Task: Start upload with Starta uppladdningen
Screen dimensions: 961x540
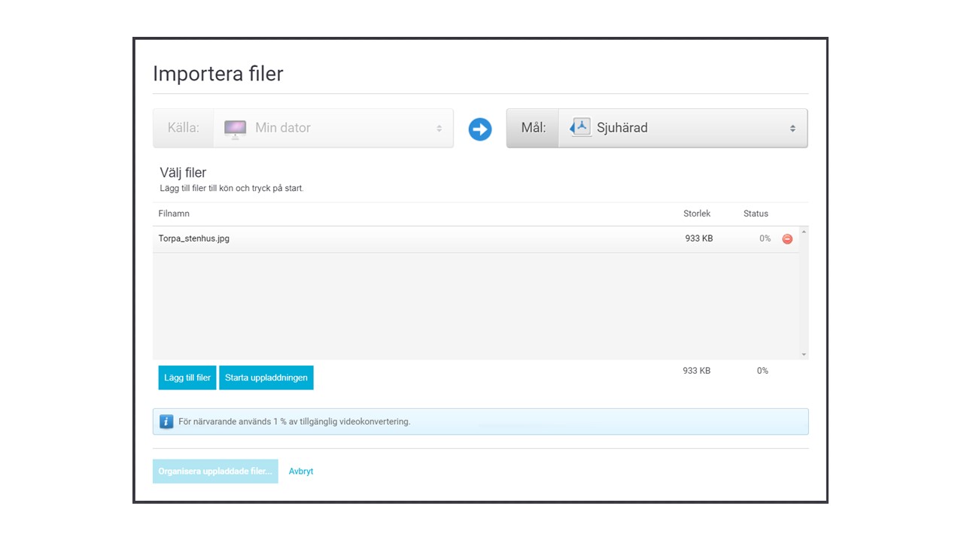Action: tap(266, 378)
